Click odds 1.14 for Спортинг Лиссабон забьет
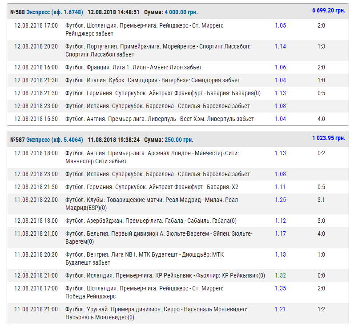354x326 pixels. pos(281,47)
